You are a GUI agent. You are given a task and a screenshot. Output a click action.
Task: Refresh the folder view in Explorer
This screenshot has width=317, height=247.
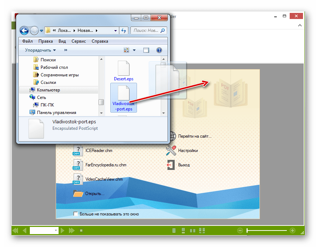[124, 30]
